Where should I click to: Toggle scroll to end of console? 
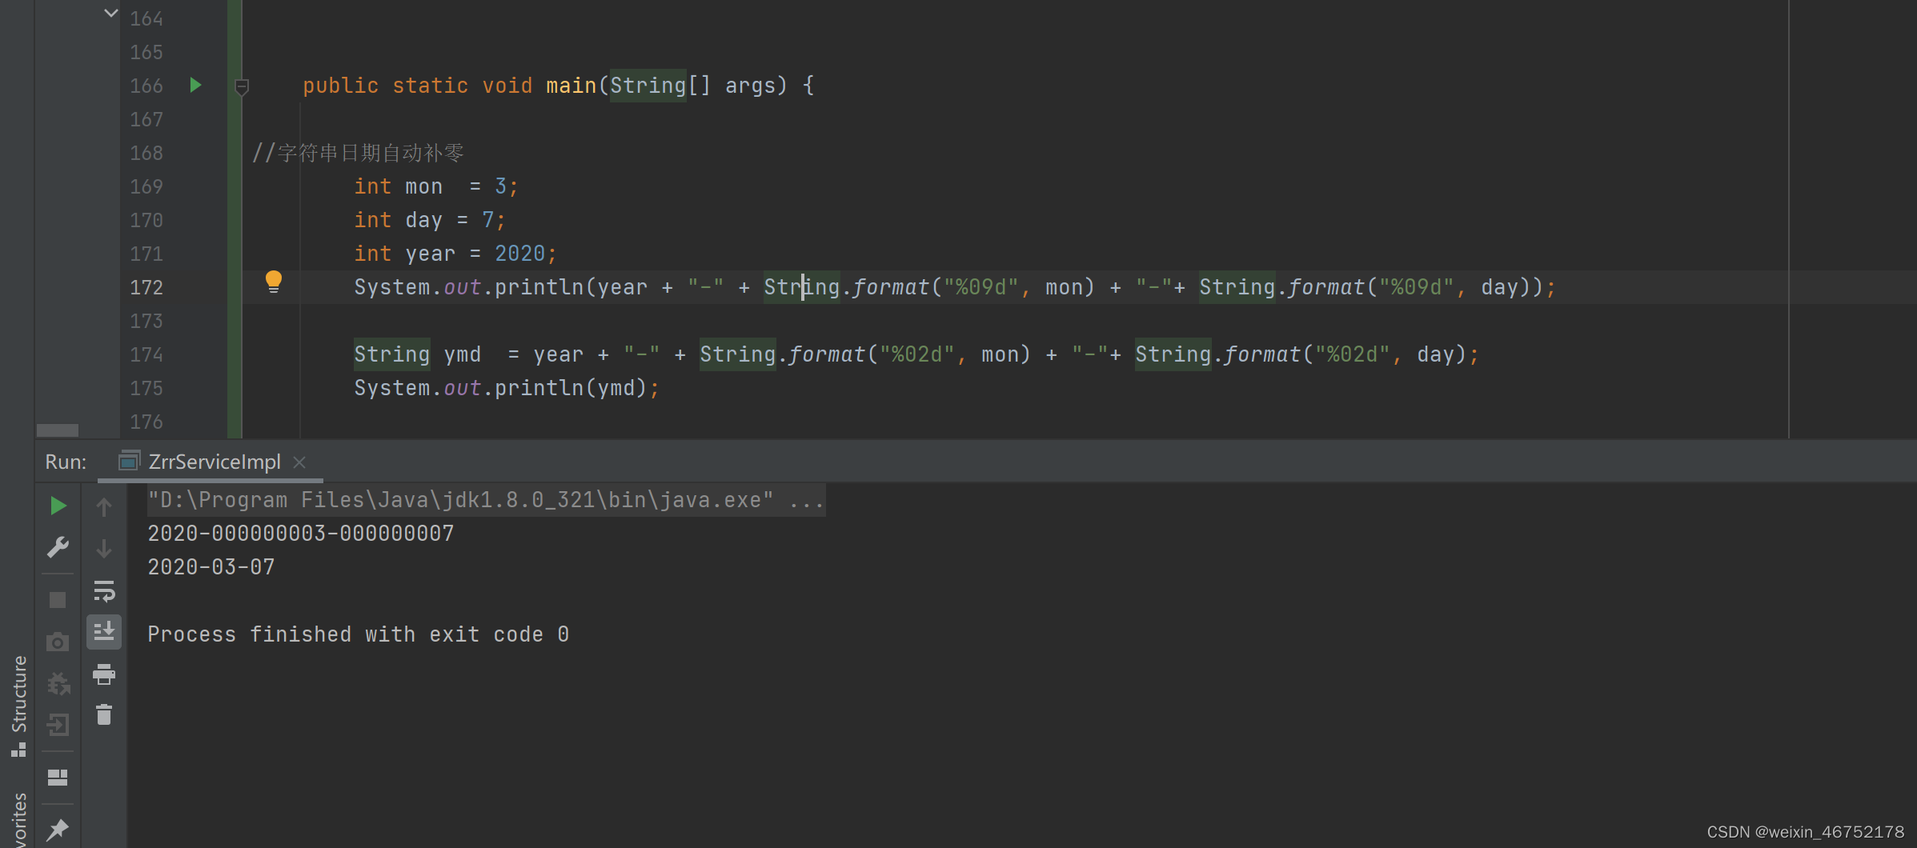[104, 632]
